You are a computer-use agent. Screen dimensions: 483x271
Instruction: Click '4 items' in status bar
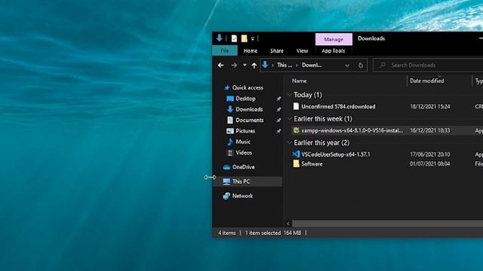(x=226, y=233)
